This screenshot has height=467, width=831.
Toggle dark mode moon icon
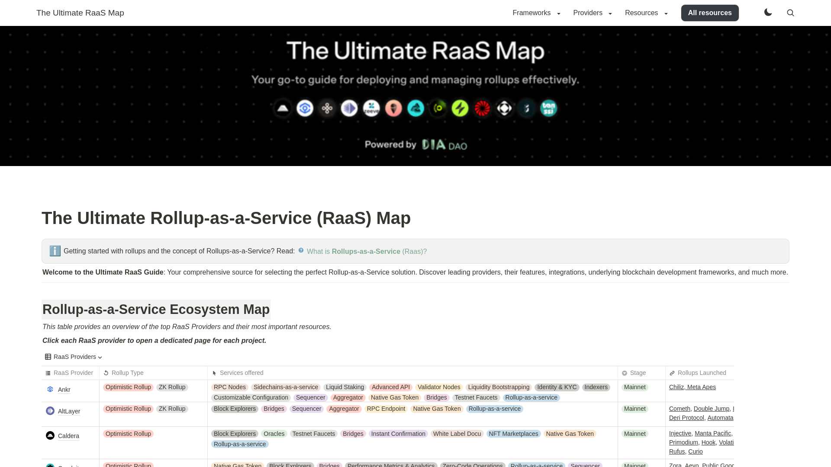pos(768,13)
